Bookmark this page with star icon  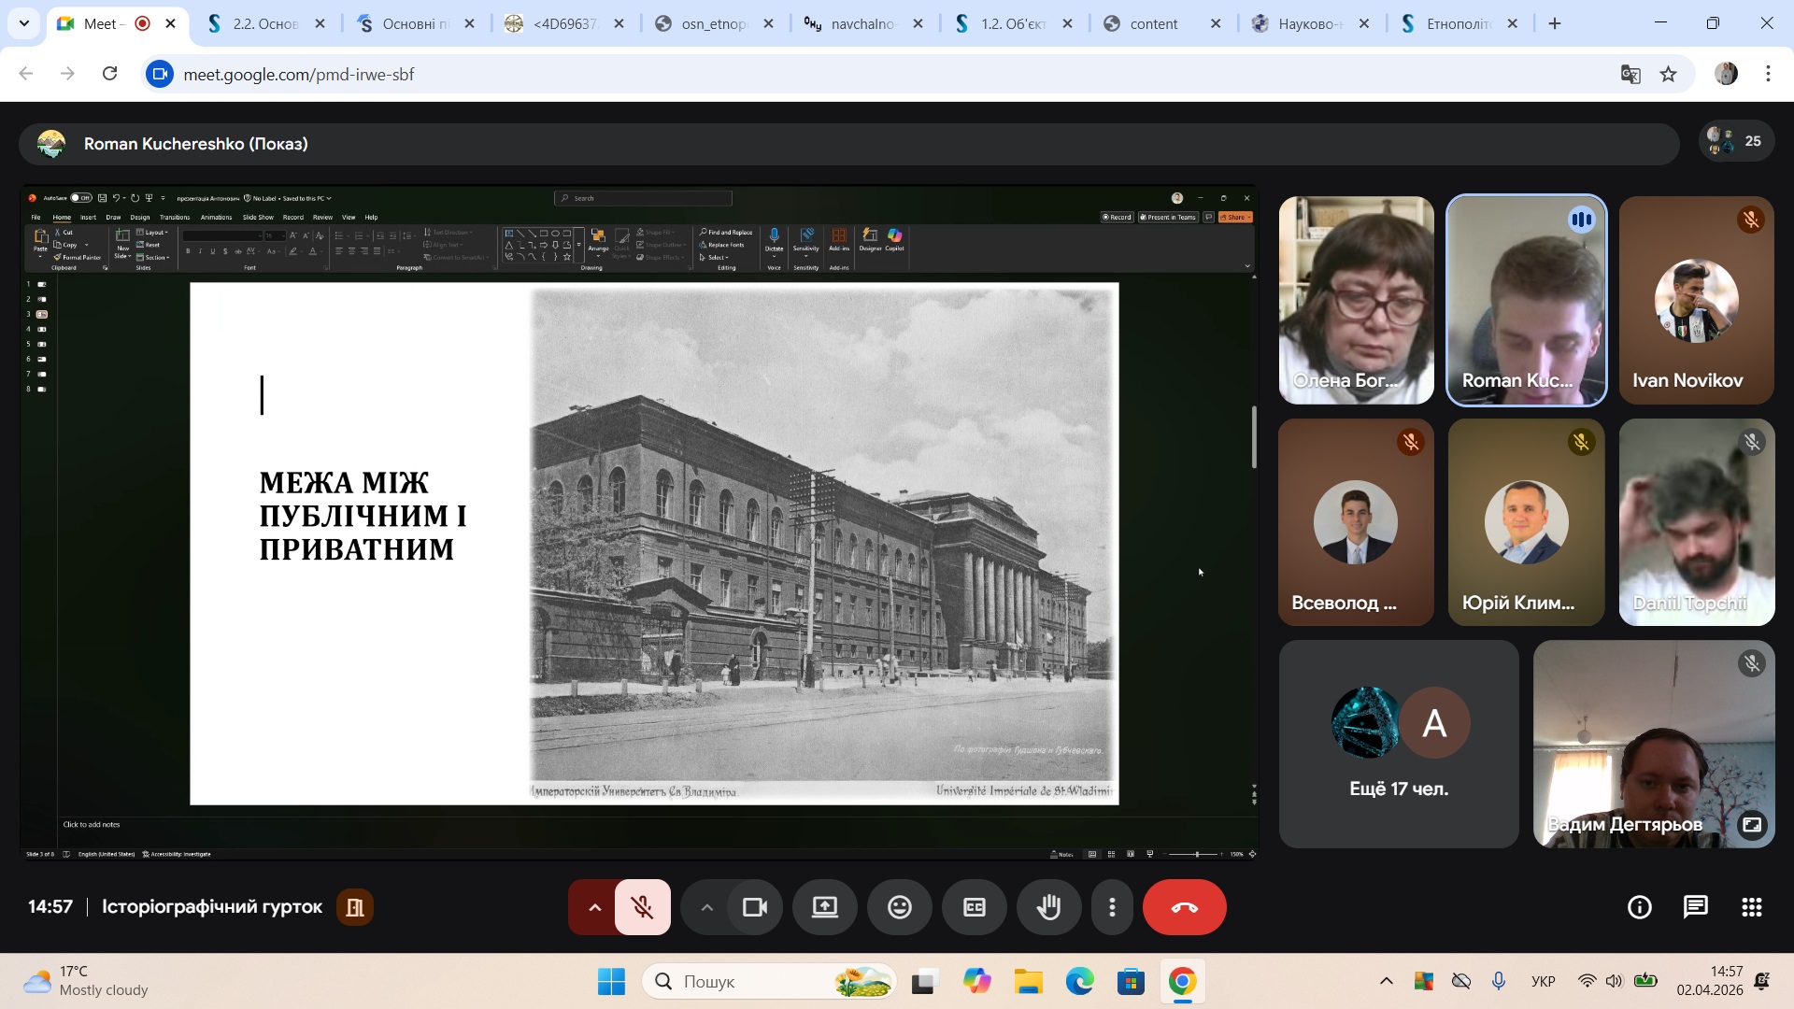pyautogui.click(x=1668, y=75)
